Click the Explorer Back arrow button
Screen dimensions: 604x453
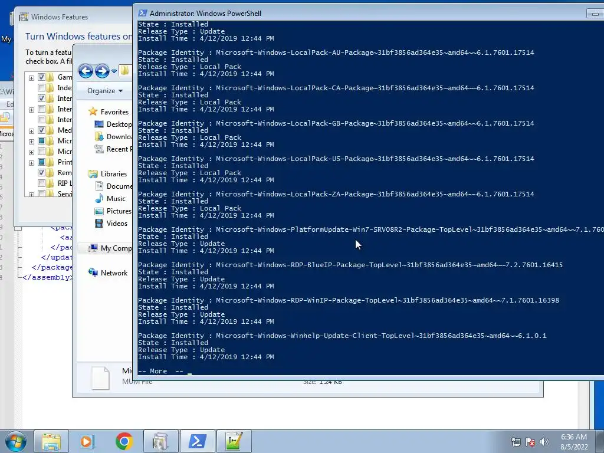86,71
